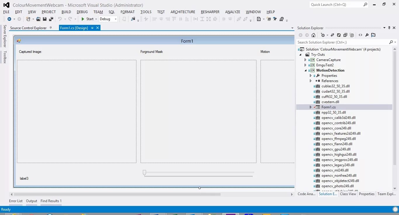This screenshot has width=399, height=215.
Task: Open the ARCHITECTURE menu
Action: [x=183, y=12]
